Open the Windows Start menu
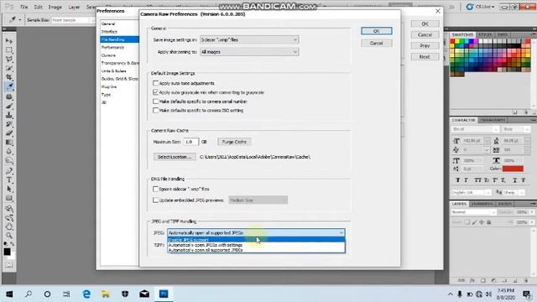The image size is (537, 302). point(9,294)
